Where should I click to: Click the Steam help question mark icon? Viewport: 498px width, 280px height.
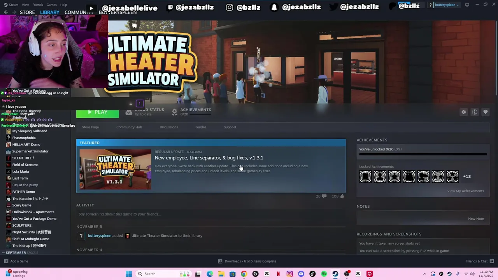430,5
